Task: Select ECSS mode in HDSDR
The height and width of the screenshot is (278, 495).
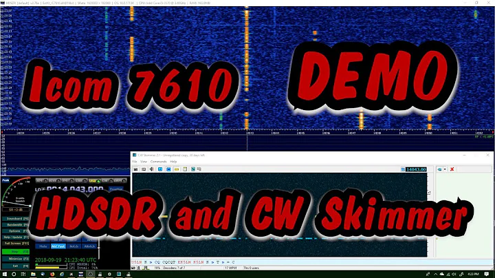Action: (x=55, y=181)
